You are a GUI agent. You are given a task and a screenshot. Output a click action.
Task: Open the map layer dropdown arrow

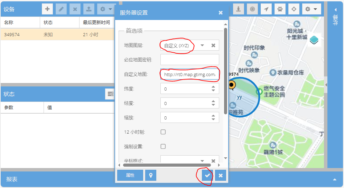tap(202, 45)
